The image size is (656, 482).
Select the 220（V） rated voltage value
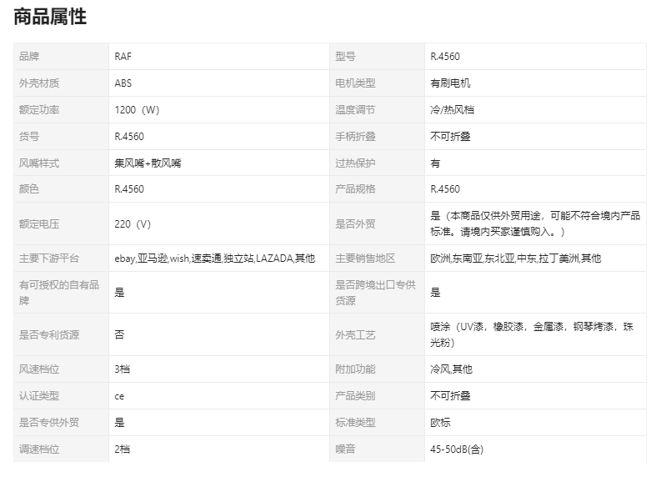133,223
